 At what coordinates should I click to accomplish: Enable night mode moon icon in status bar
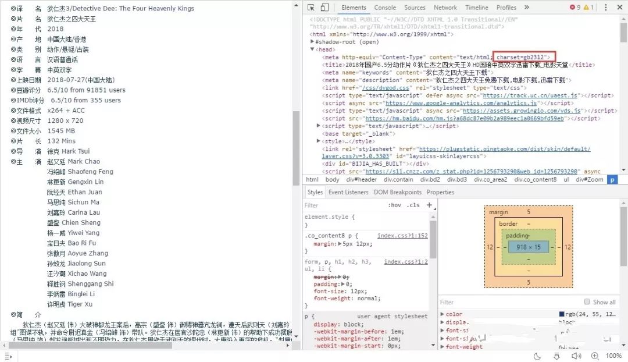click(537, 356)
